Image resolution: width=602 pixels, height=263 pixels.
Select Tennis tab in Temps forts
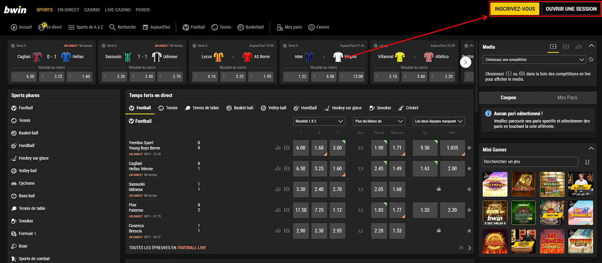[x=168, y=108]
